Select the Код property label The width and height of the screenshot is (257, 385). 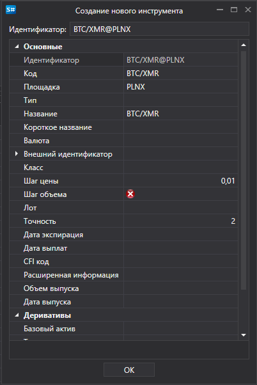30,73
